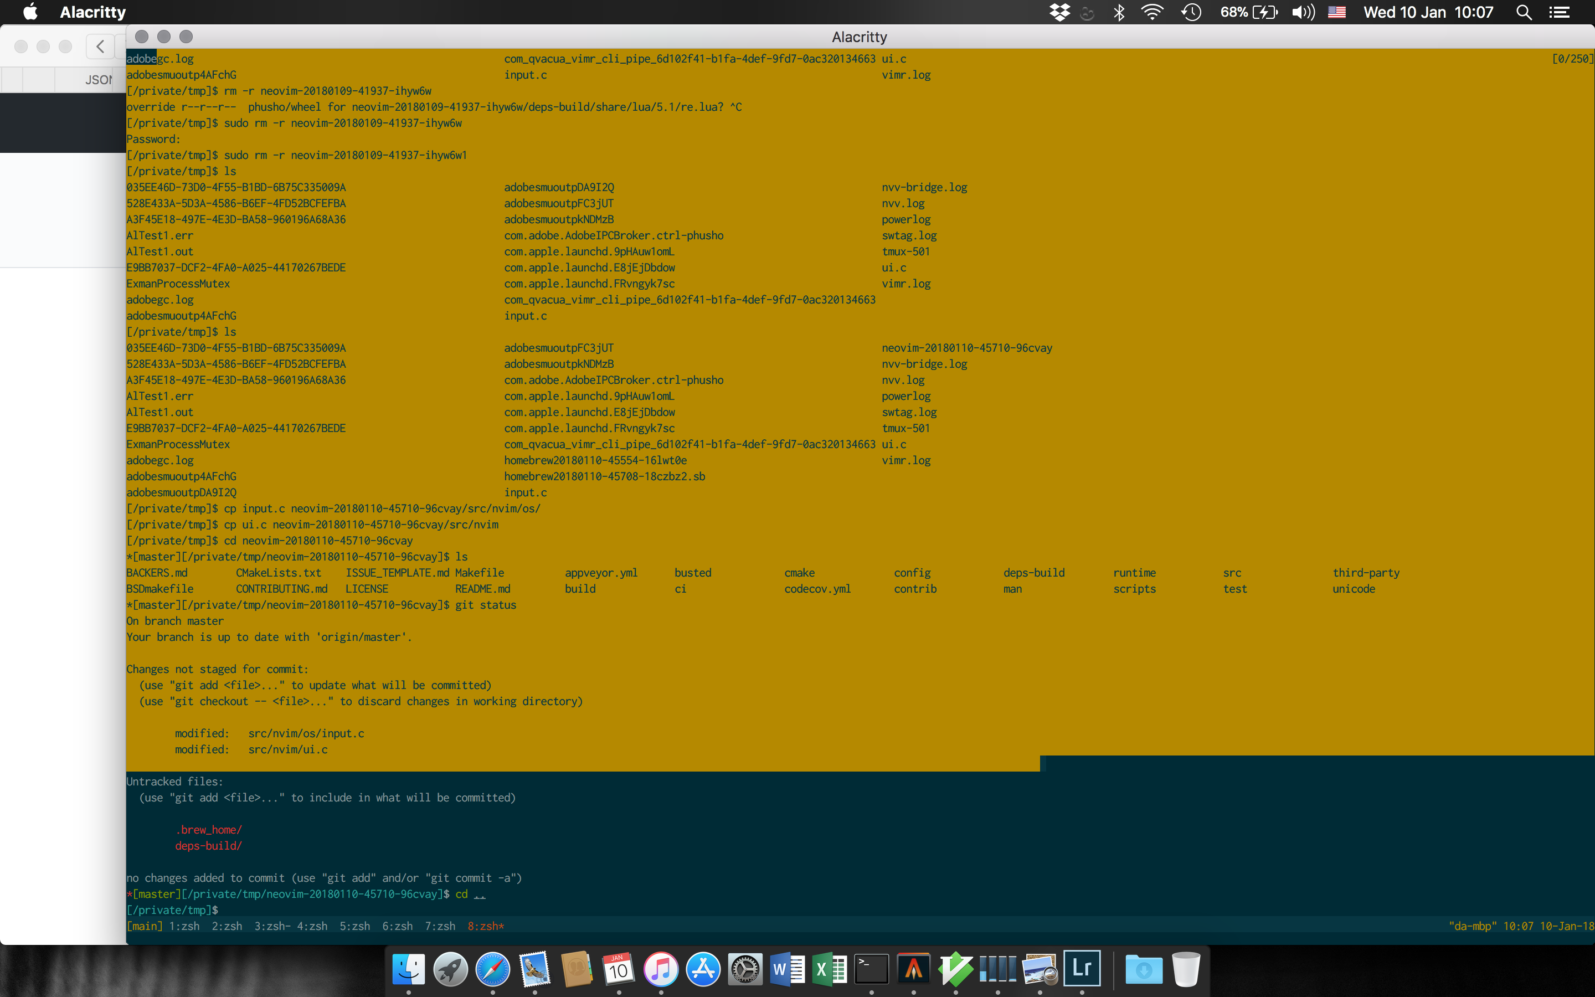Open the Alacritty application menu
This screenshot has height=997, width=1595.
[93, 12]
